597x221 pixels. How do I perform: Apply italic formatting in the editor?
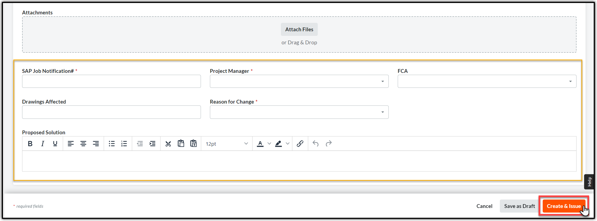[43, 144]
